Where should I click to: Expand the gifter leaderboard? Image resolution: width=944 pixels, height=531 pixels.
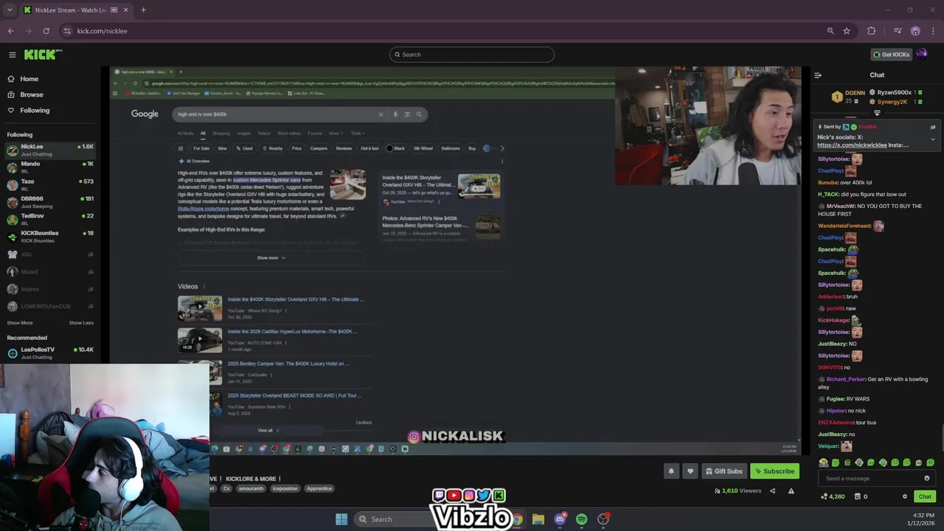coord(877,113)
